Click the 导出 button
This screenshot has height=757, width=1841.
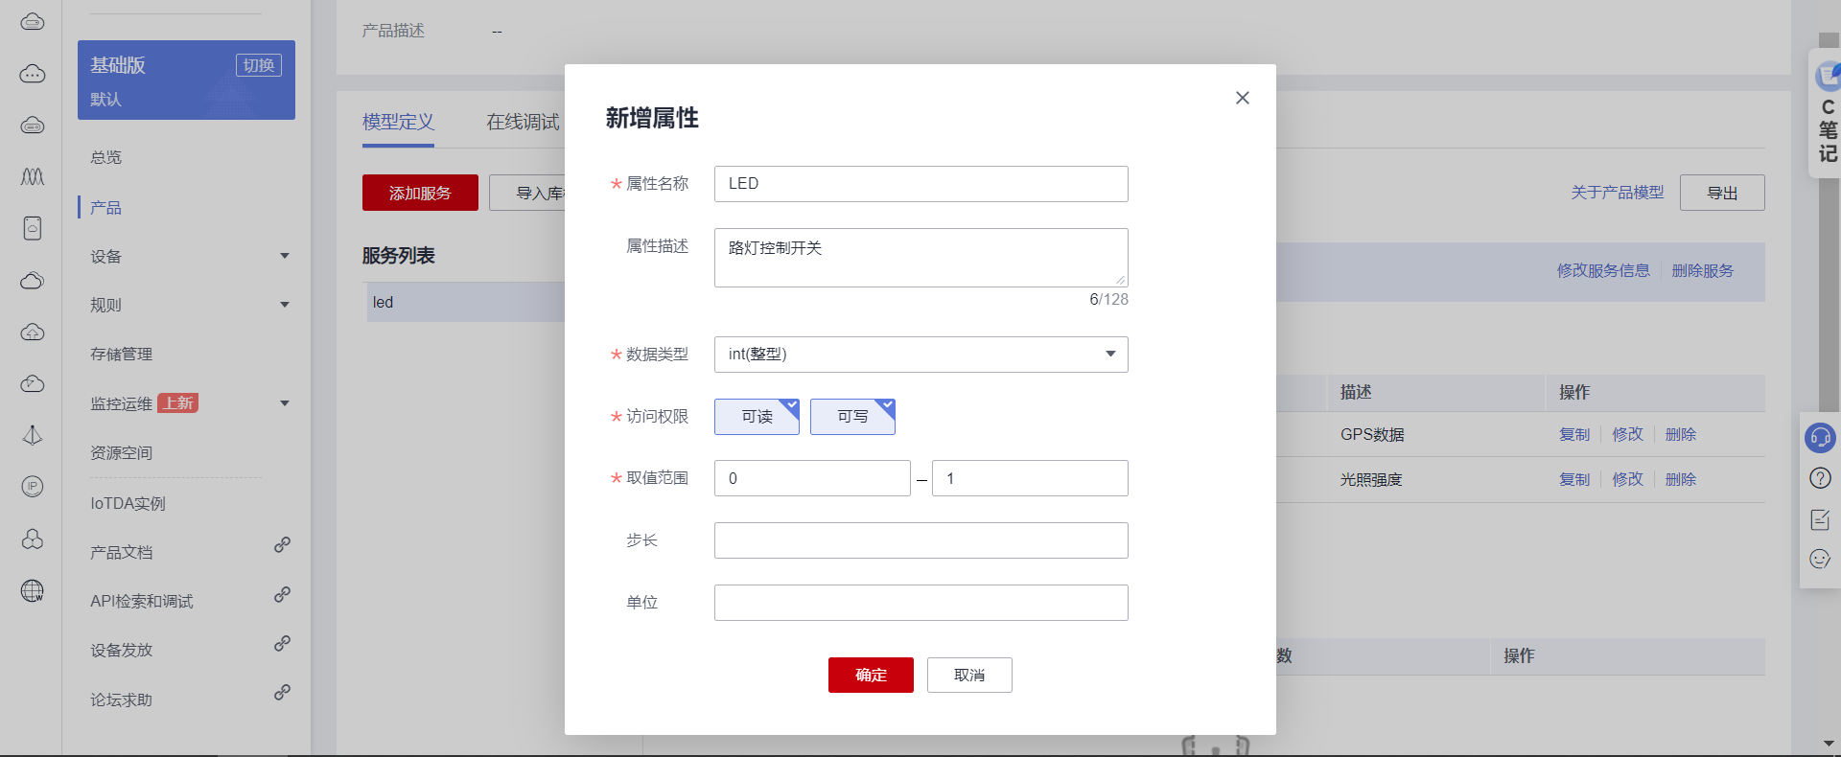[x=1722, y=193]
